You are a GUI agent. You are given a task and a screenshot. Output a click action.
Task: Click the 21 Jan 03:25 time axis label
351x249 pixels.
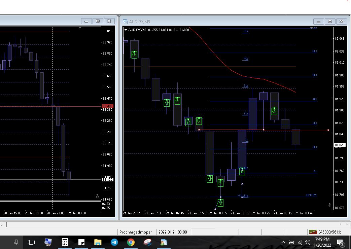261,213
